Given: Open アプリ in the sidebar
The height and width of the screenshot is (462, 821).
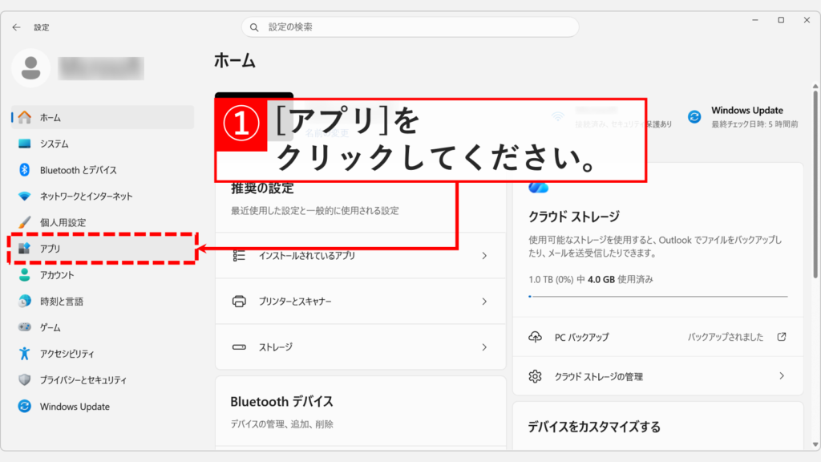Looking at the screenshot, I should 102,249.
